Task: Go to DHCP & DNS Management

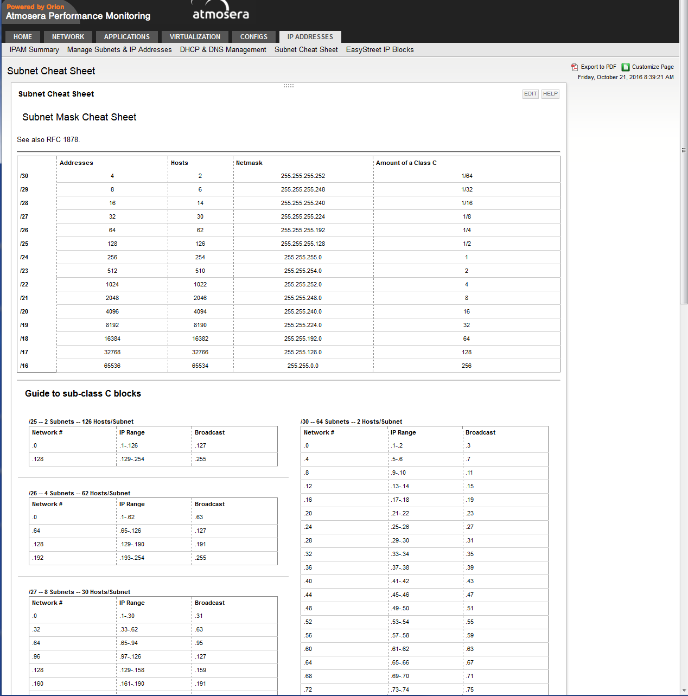Action: pyautogui.click(x=223, y=49)
